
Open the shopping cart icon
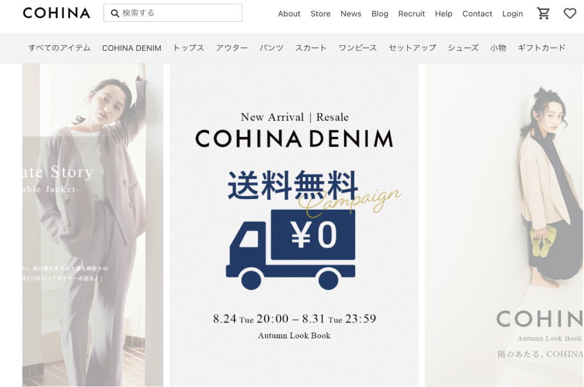(x=544, y=14)
